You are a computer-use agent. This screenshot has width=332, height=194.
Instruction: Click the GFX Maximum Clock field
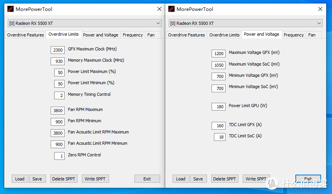tap(58, 50)
